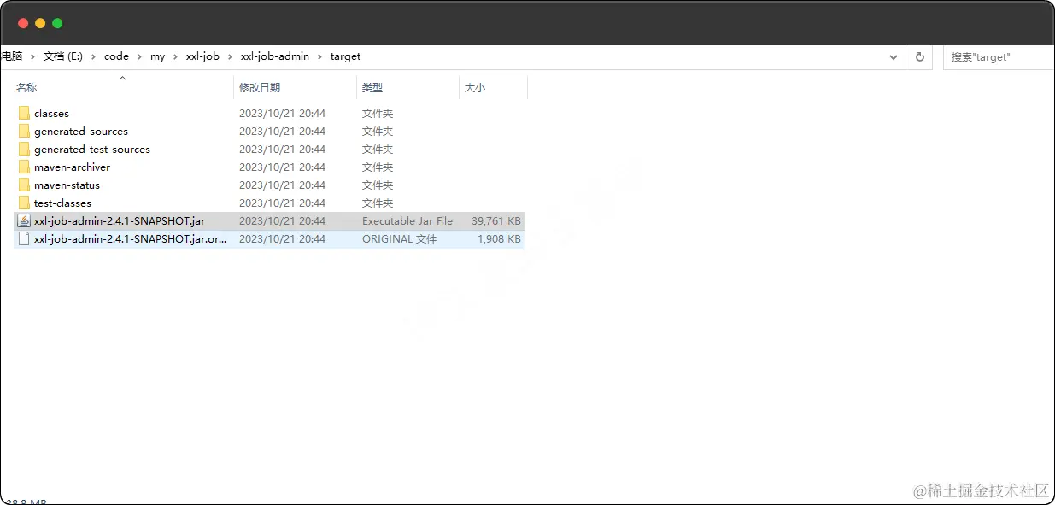Viewport: 1055px width, 505px height.
Task: Expand the chevron after xxl-job in the path
Action: (231, 56)
